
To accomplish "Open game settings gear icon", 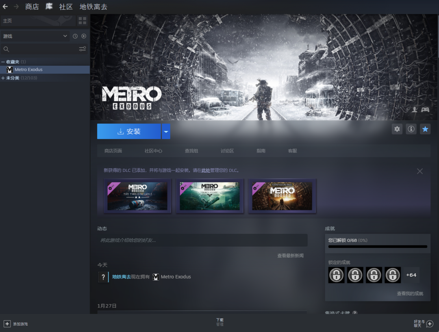I will click(x=397, y=129).
